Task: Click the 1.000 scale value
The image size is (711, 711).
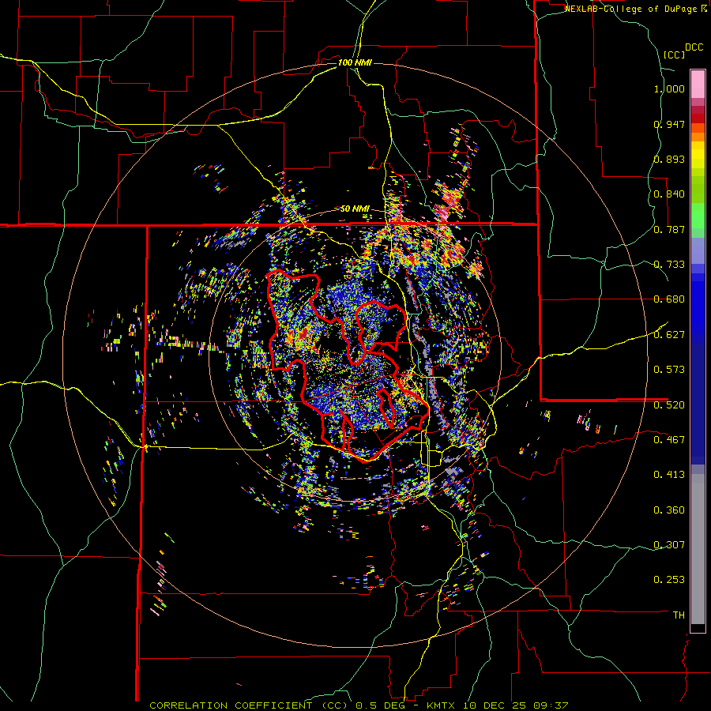Action: pos(669,88)
